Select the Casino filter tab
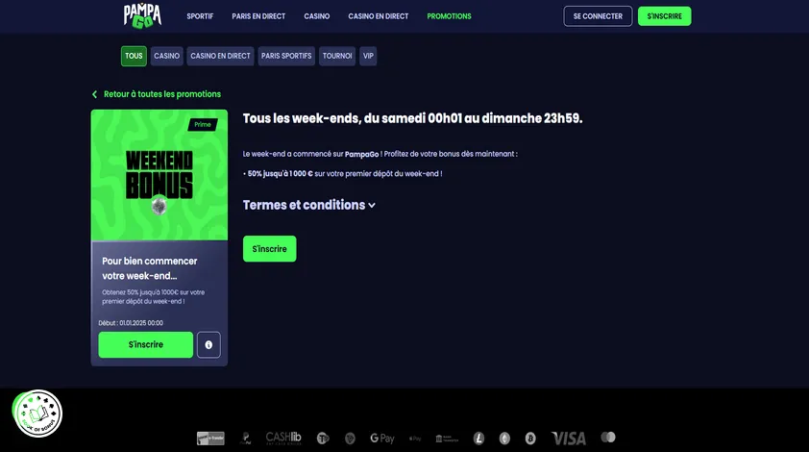 click(x=166, y=56)
